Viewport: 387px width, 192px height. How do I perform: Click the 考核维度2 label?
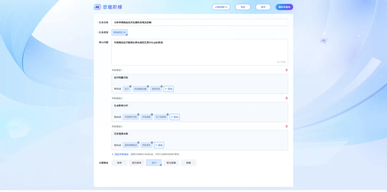117,98
